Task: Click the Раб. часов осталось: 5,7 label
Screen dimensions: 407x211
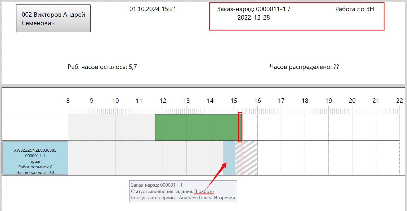Action: [x=102, y=67]
